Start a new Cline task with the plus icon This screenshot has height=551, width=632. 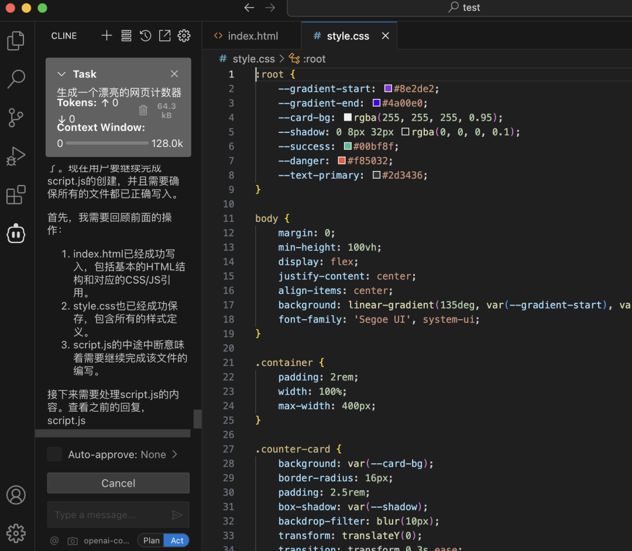point(107,36)
